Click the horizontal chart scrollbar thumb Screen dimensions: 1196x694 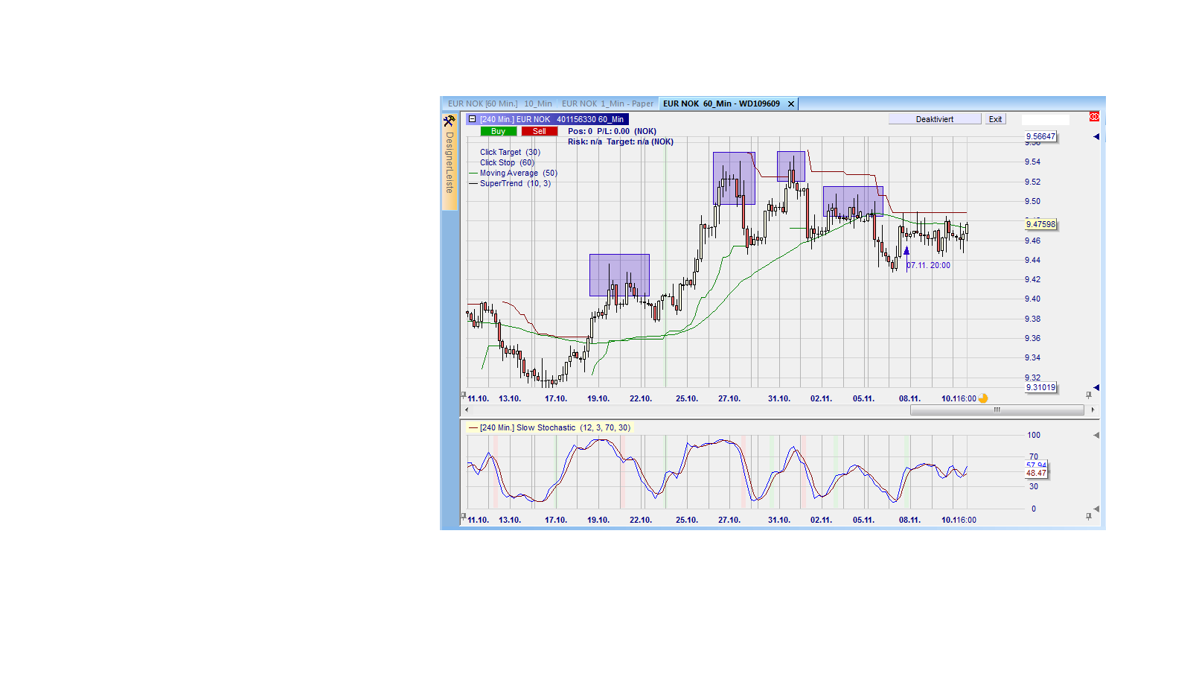[997, 409]
